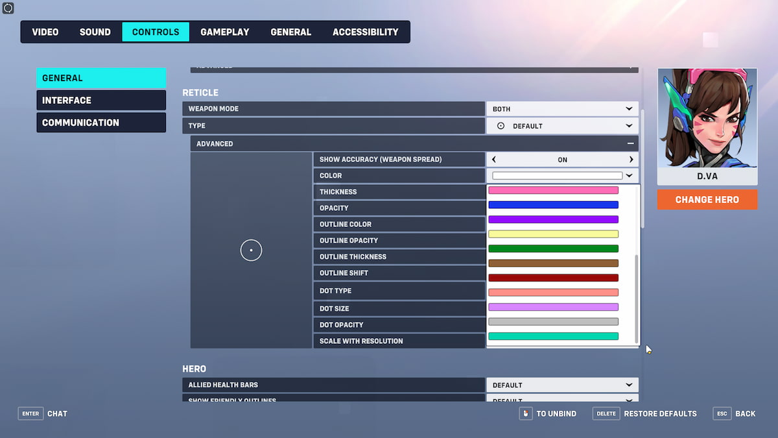Click the circular icon in top-left corner

pos(8,8)
